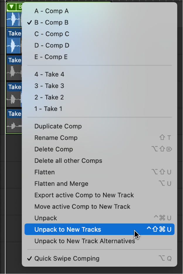
Task: Pick E - Comp E
Action: click(x=51, y=57)
